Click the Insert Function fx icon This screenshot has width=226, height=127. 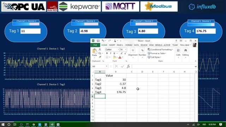(x=128, y=66)
